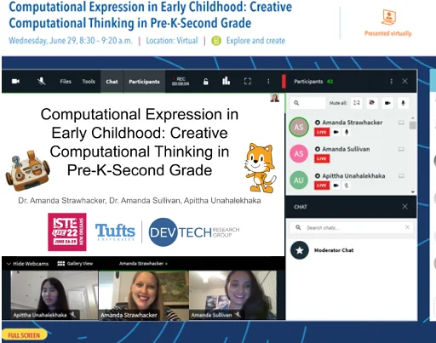Click presenter thumbnail above slide corner

(x=274, y=98)
